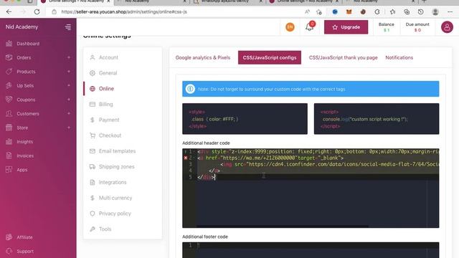Click the browser profile avatar in toolbar

pyautogui.click(x=435, y=12)
